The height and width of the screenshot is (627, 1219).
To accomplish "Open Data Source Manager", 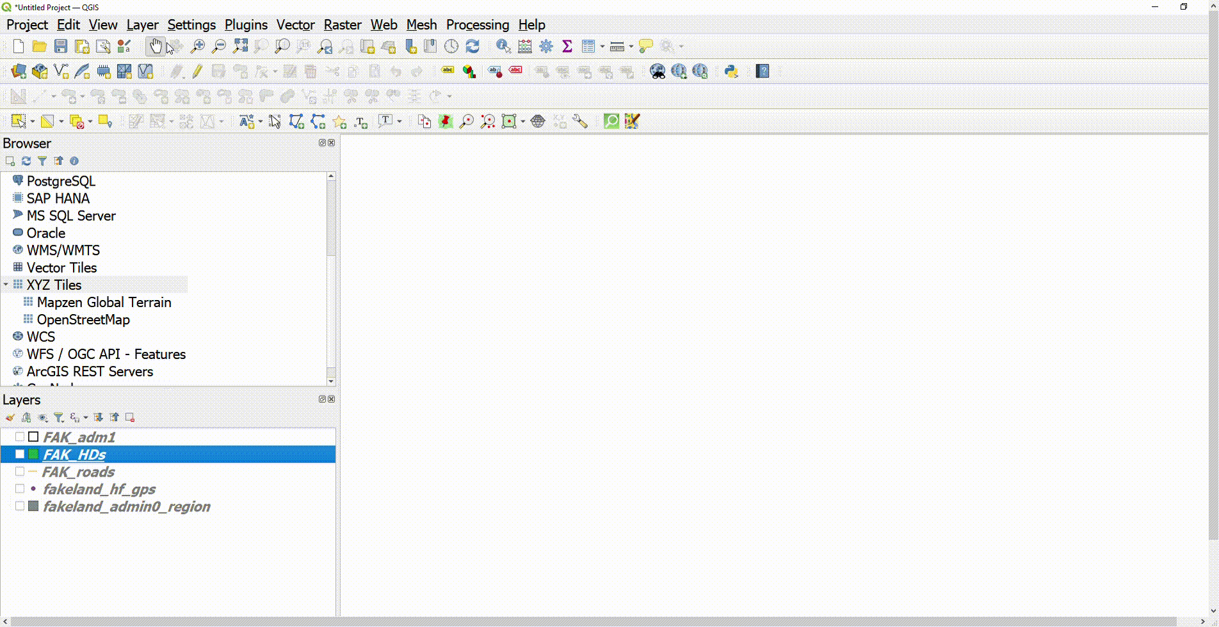I will click(19, 71).
